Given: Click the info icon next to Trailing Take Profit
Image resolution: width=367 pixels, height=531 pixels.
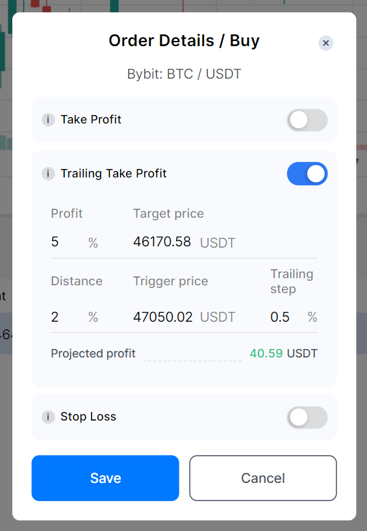Looking at the screenshot, I should point(48,174).
